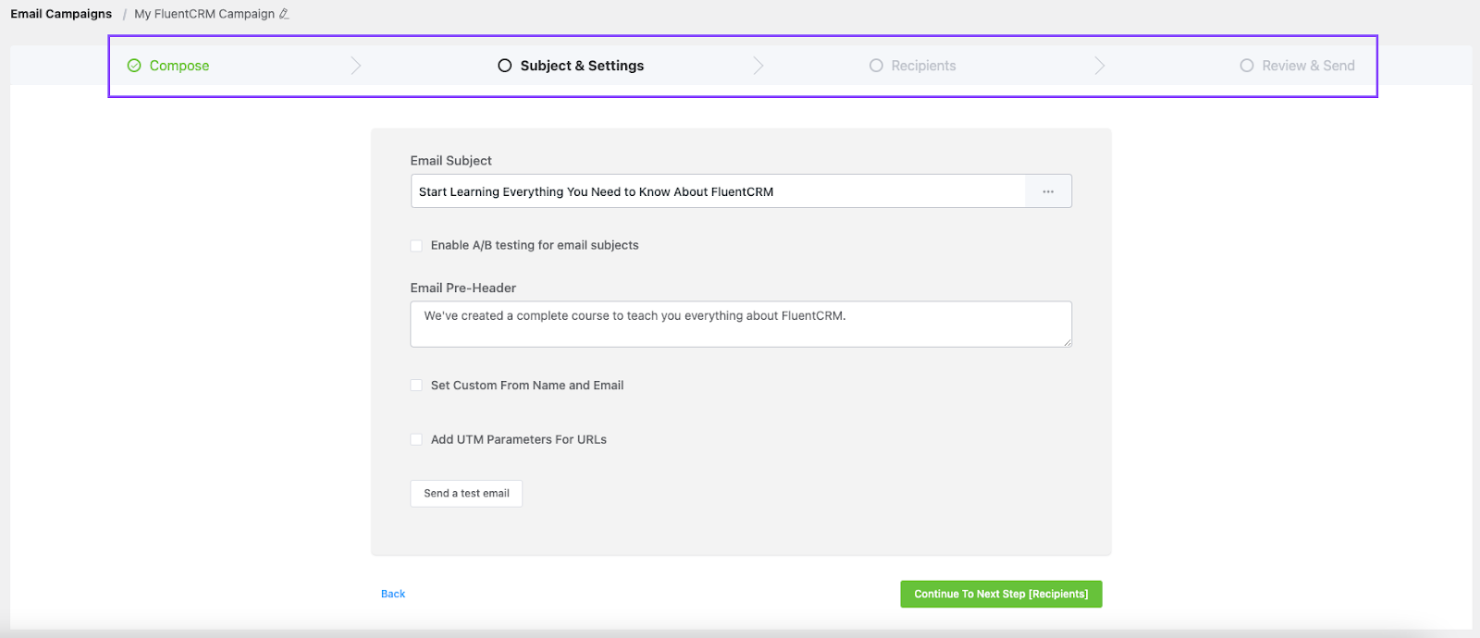Click the Email Pre-Header label
This screenshot has width=1480, height=638.
tap(463, 288)
